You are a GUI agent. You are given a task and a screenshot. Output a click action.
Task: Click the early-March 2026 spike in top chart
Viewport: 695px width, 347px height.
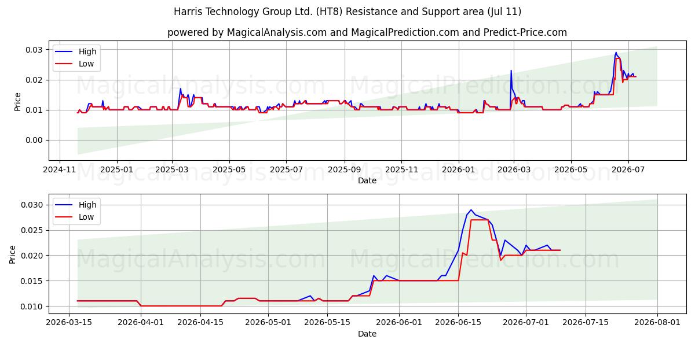[x=511, y=71]
